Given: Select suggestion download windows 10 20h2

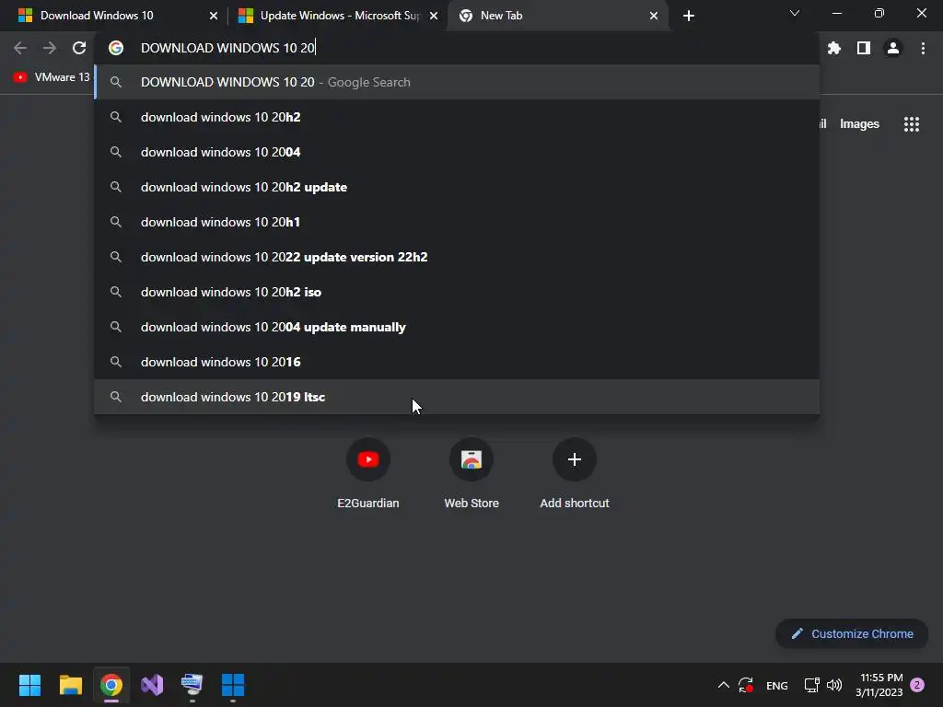Looking at the screenshot, I should 457,117.
